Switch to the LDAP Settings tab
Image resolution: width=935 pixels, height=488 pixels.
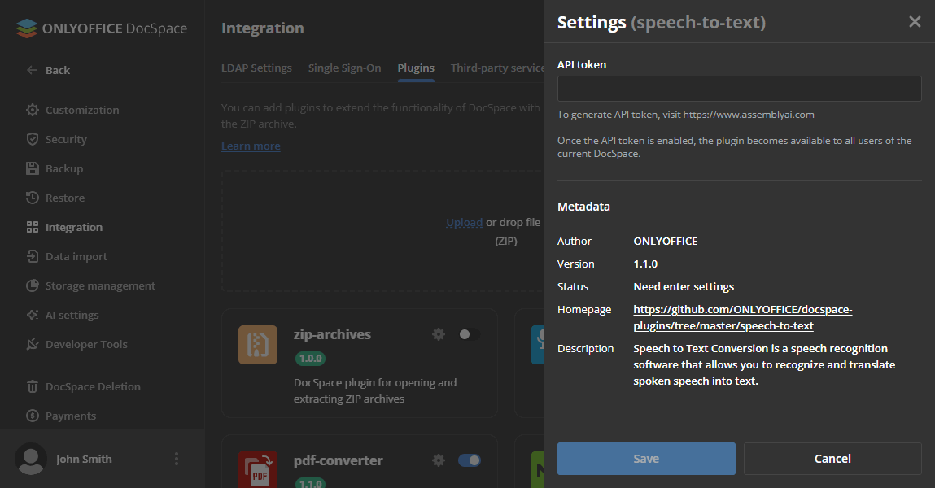pyautogui.click(x=256, y=68)
